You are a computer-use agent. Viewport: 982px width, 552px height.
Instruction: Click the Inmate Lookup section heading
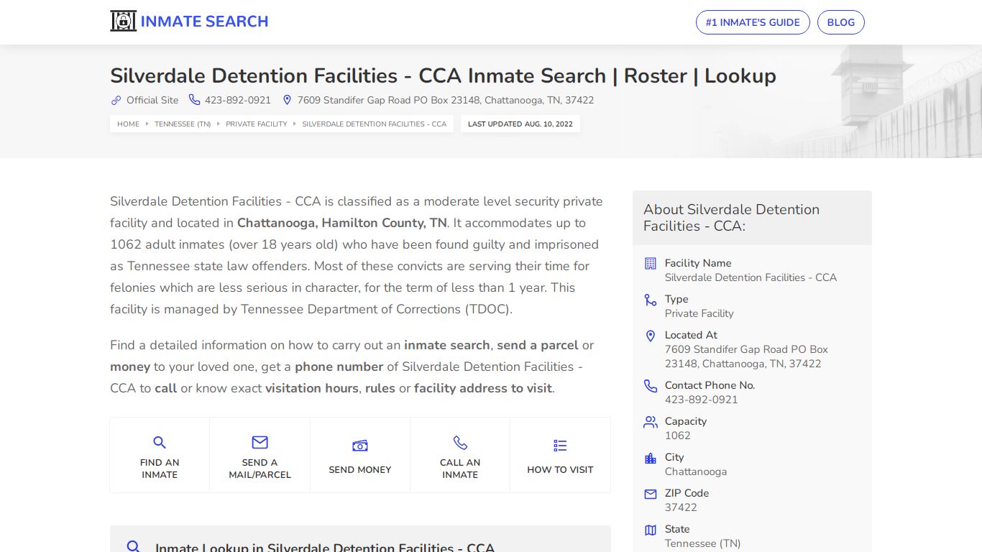[x=325, y=548]
